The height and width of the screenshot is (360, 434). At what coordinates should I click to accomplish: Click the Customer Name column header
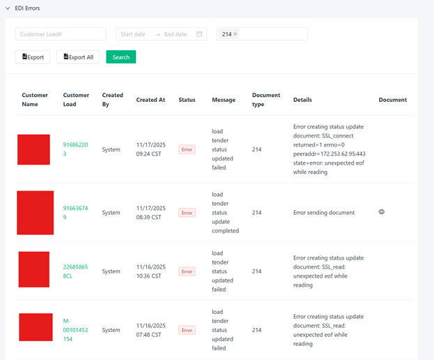pos(35,100)
